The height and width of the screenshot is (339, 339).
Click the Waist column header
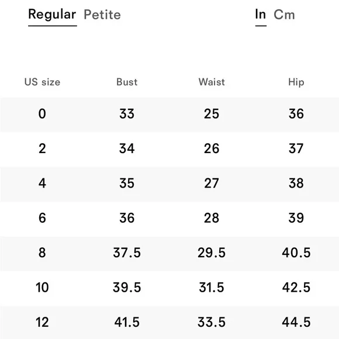click(x=212, y=82)
